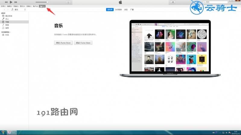Click the Action Center flag tray icon
Viewport: 241px width, 135px height.
point(230,133)
